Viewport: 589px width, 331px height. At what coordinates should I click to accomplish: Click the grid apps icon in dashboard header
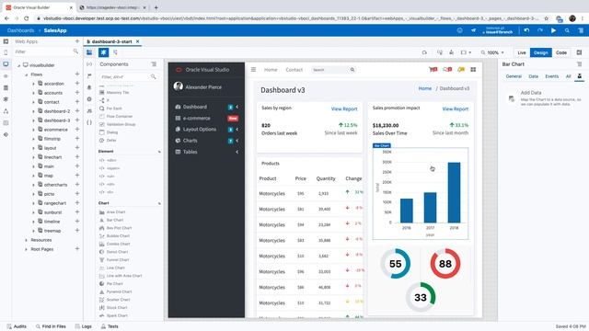(473, 70)
